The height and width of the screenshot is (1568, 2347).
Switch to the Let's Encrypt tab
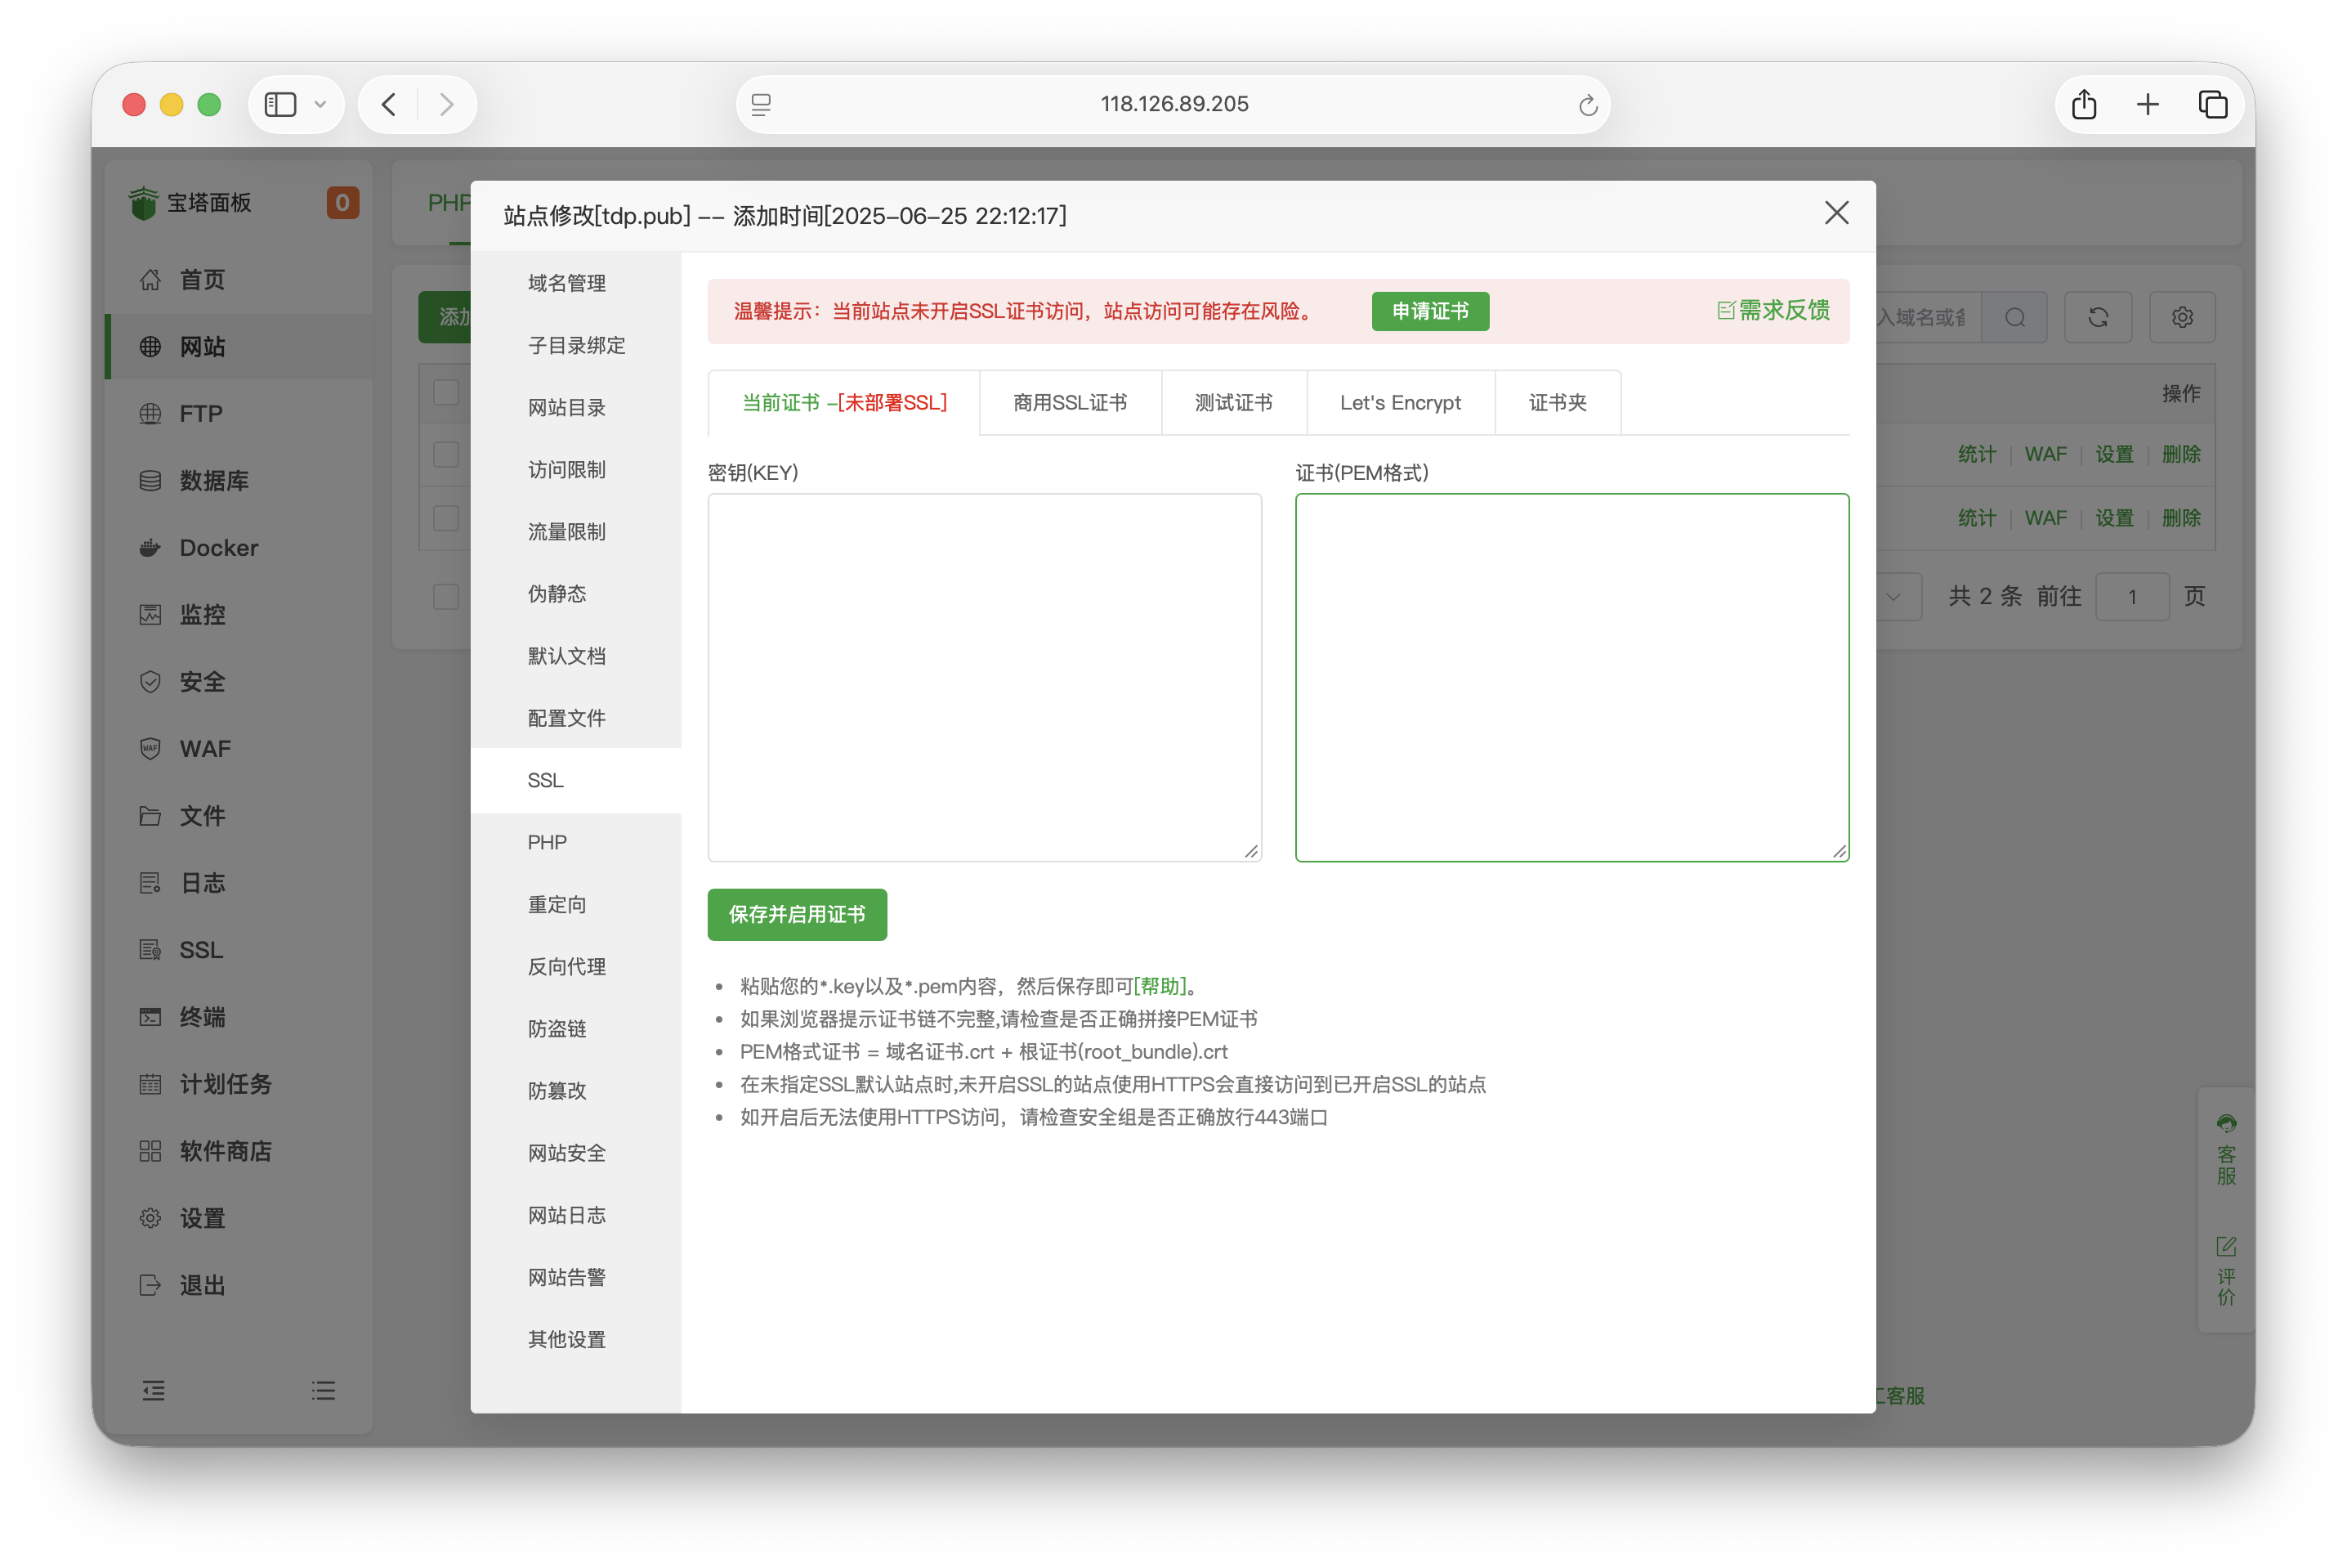1401,402
